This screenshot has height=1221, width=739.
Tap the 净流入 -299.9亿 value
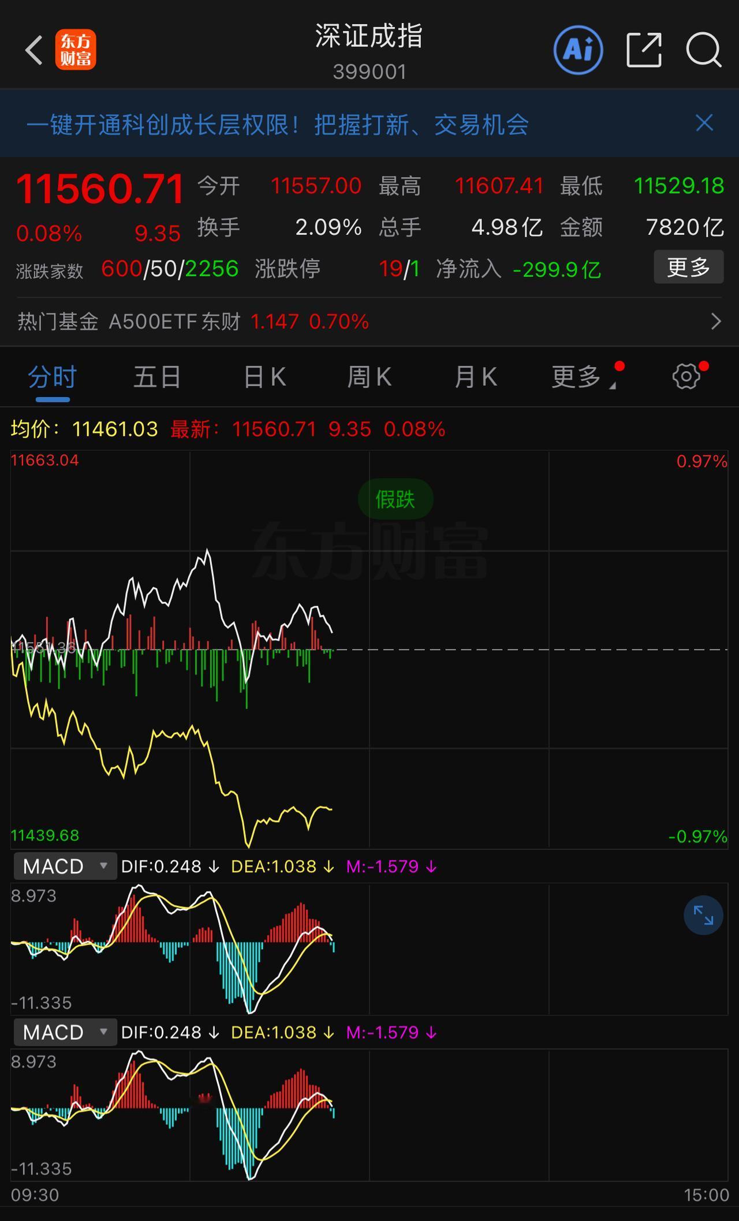pyautogui.click(x=557, y=270)
